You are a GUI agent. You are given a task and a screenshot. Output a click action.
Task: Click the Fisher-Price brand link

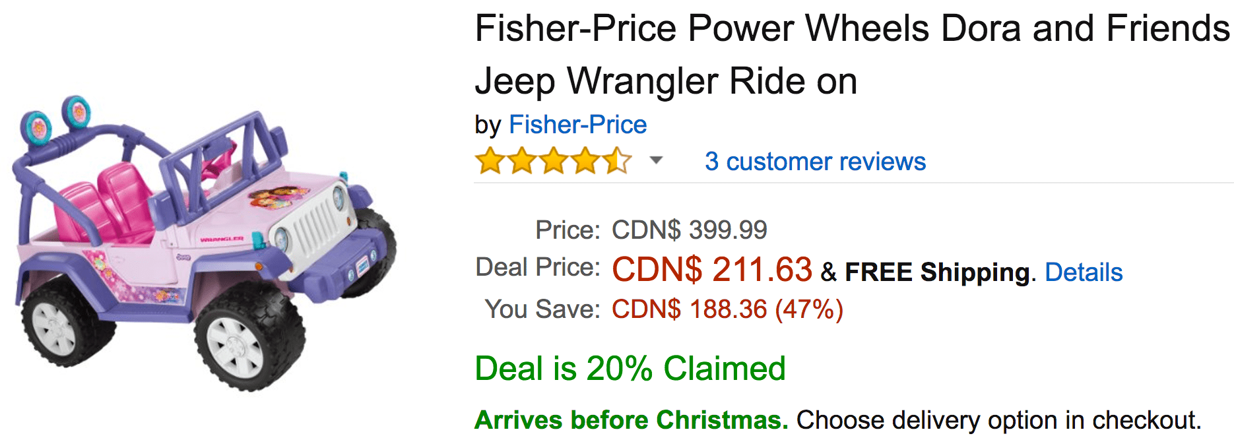(577, 125)
